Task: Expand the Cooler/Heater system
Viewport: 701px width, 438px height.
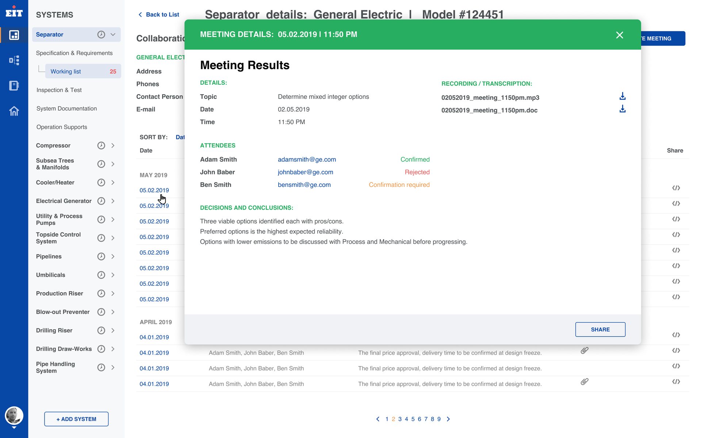Action: tap(113, 182)
